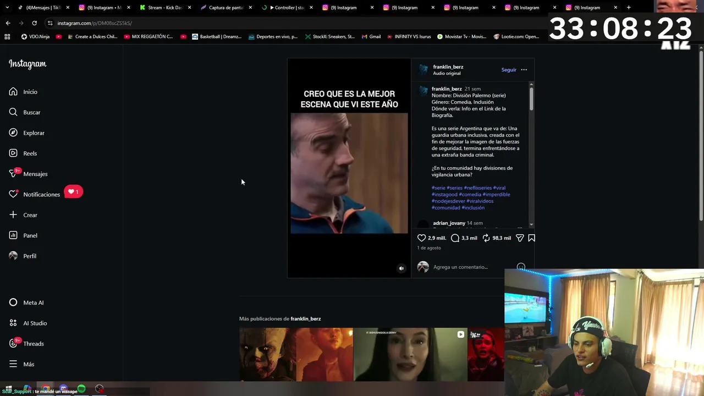704x396 pixels.
Task: Open Reels from the sidebar
Action: tap(23, 153)
